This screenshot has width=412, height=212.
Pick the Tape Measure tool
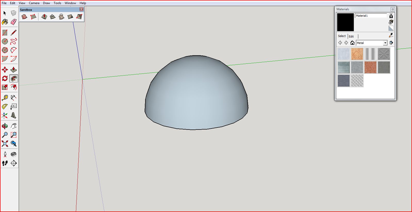point(5,98)
